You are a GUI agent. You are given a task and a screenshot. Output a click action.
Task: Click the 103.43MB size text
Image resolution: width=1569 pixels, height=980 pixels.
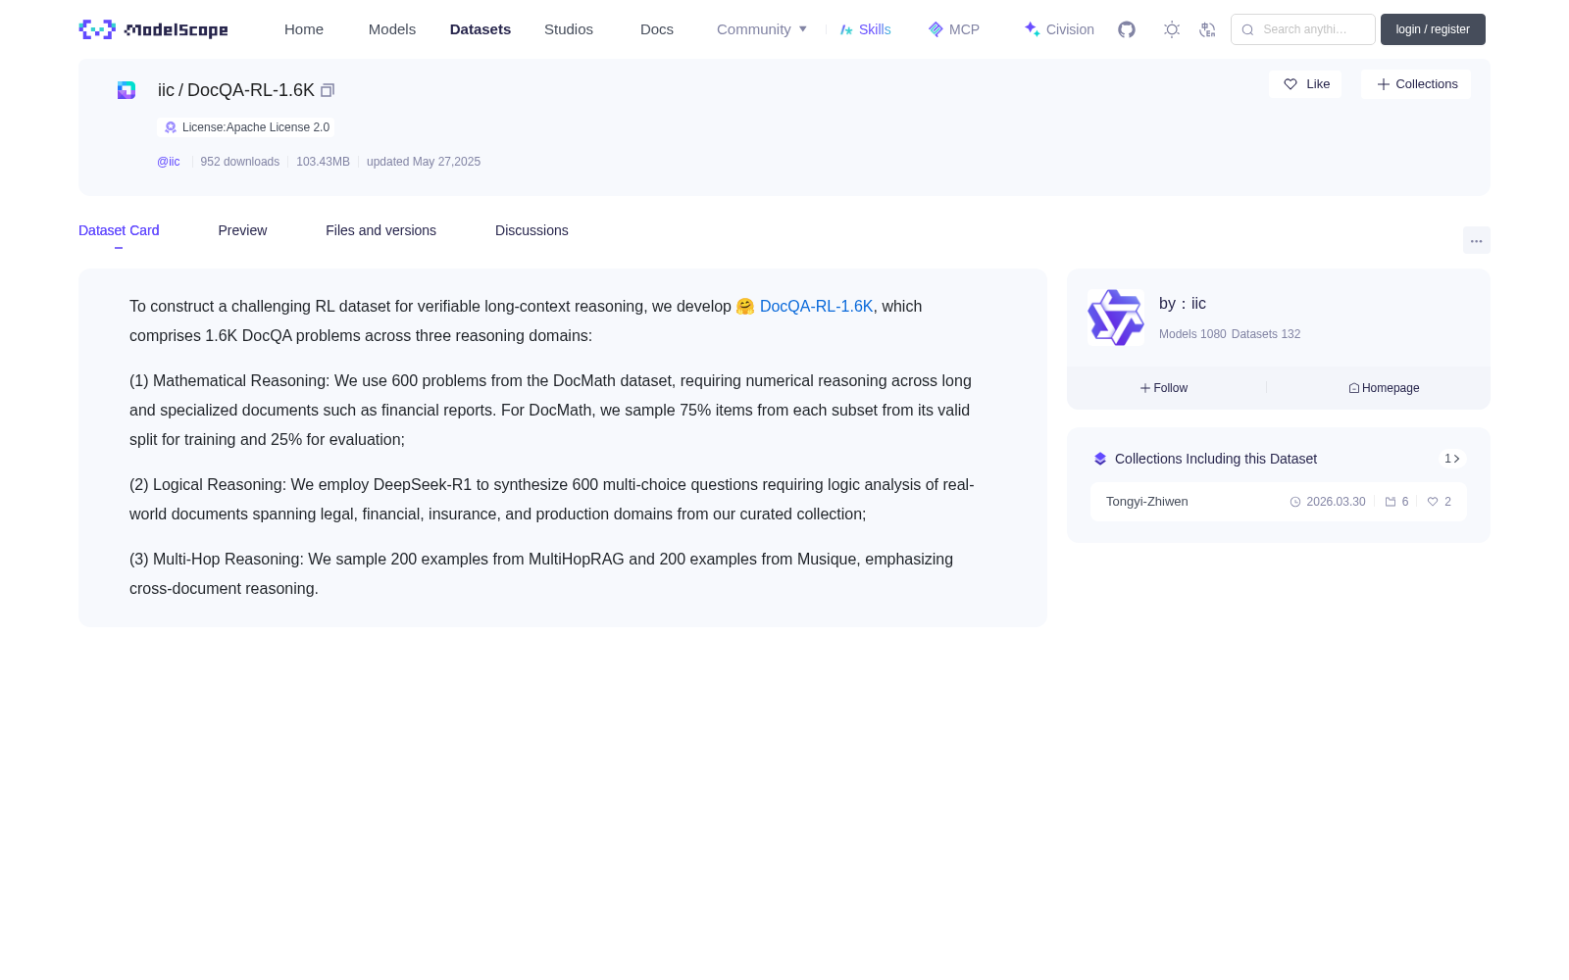(x=323, y=162)
